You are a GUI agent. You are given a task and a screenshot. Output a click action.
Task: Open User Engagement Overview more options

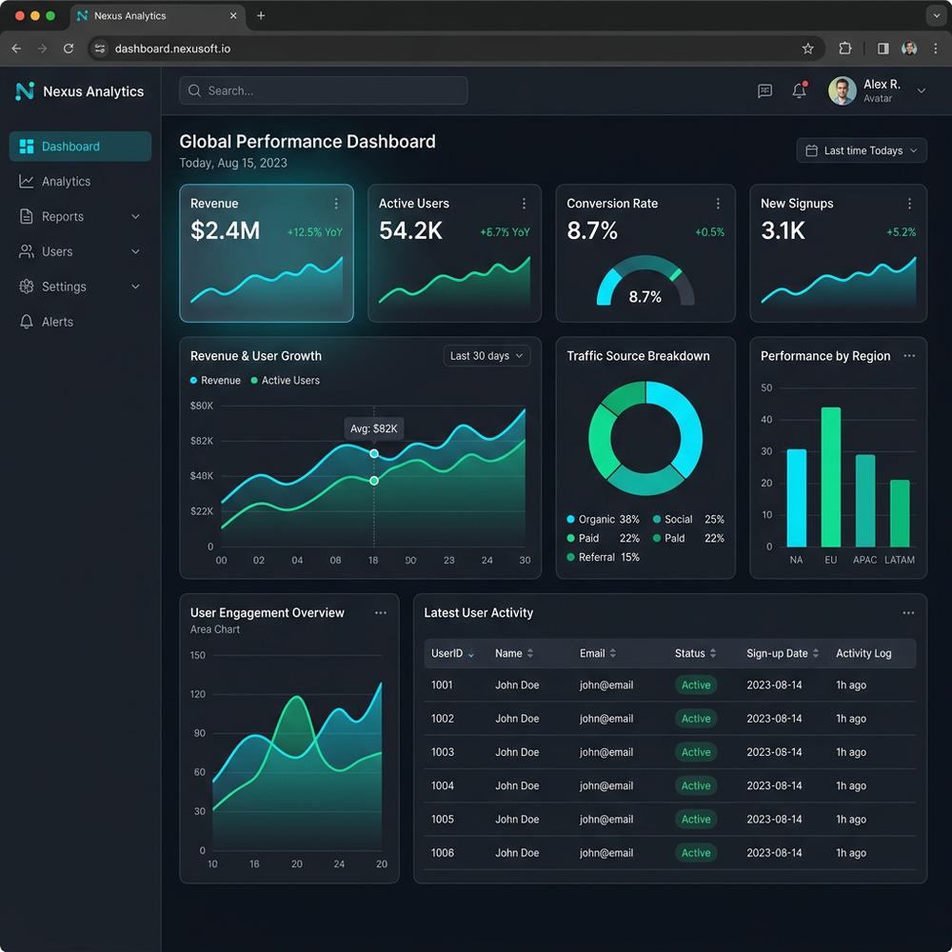pyautogui.click(x=381, y=612)
